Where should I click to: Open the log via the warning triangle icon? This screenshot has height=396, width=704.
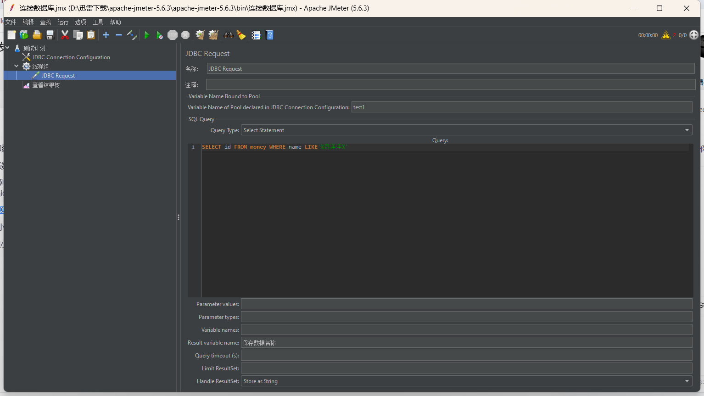[666, 35]
